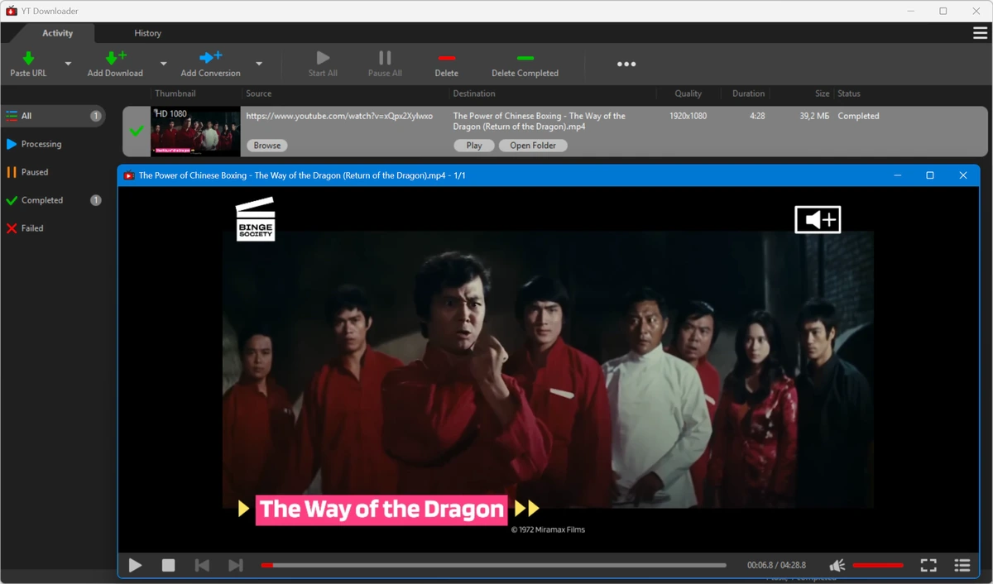Select the Failed filter
993x584 pixels.
click(53, 228)
